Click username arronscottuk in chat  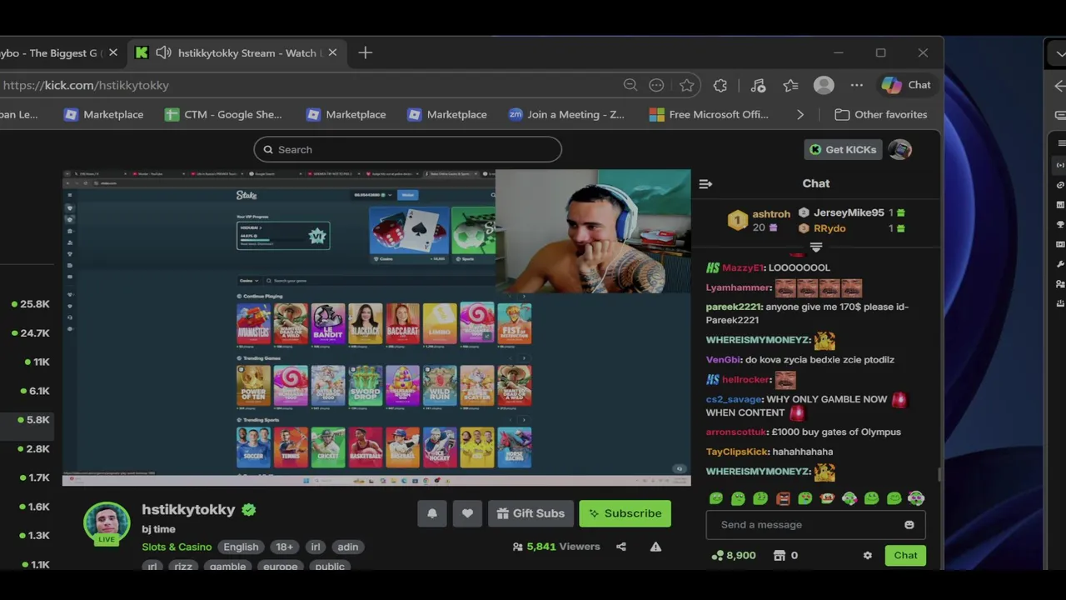(x=735, y=432)
